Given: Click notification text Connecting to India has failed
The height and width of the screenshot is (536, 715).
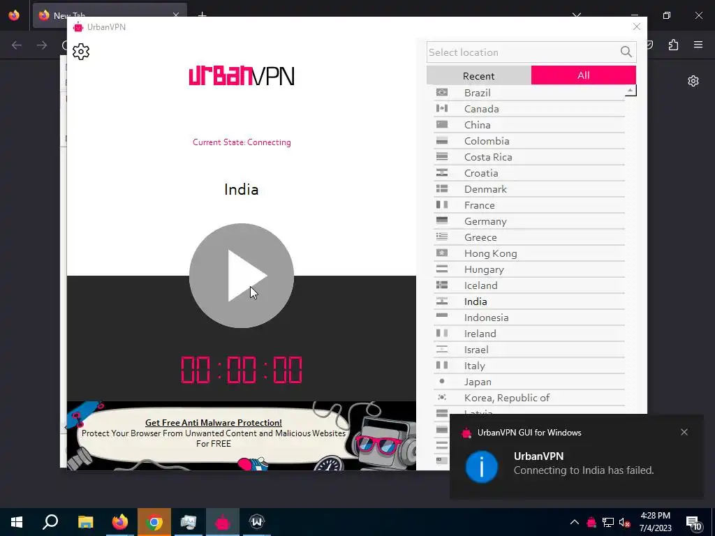Looking at the screenshot, I should [584, 470].
